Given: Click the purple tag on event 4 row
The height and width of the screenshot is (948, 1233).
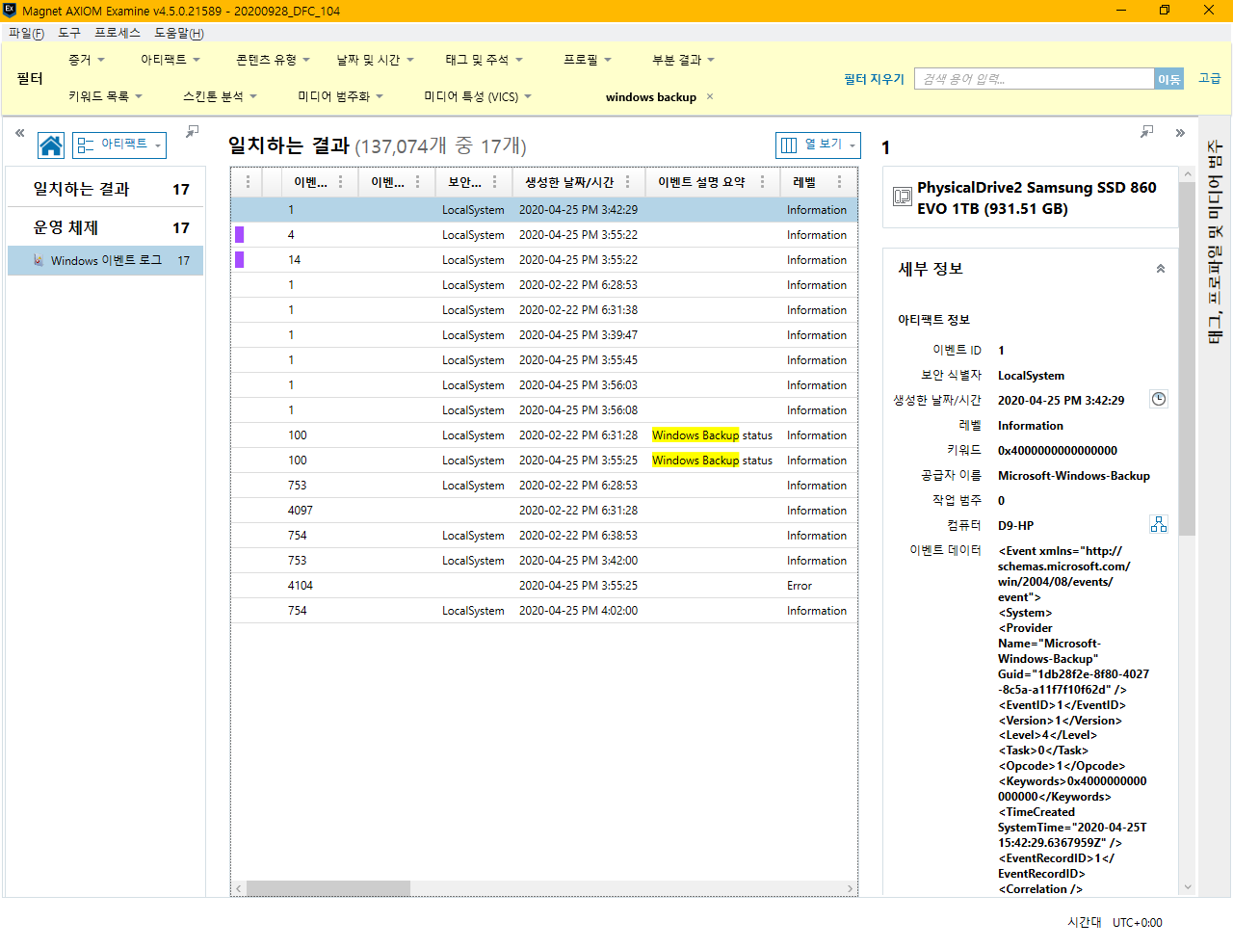Looking at the screenshot, I should pyautogui.click(x=239, y=234).
